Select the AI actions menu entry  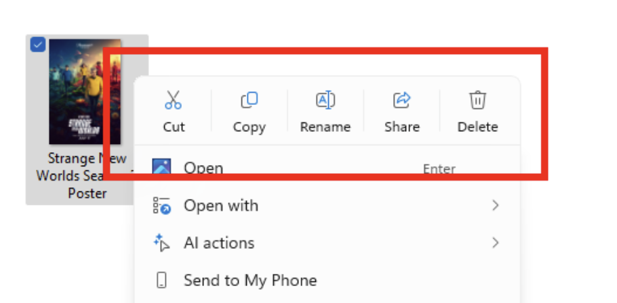click(x=219, y=243)
